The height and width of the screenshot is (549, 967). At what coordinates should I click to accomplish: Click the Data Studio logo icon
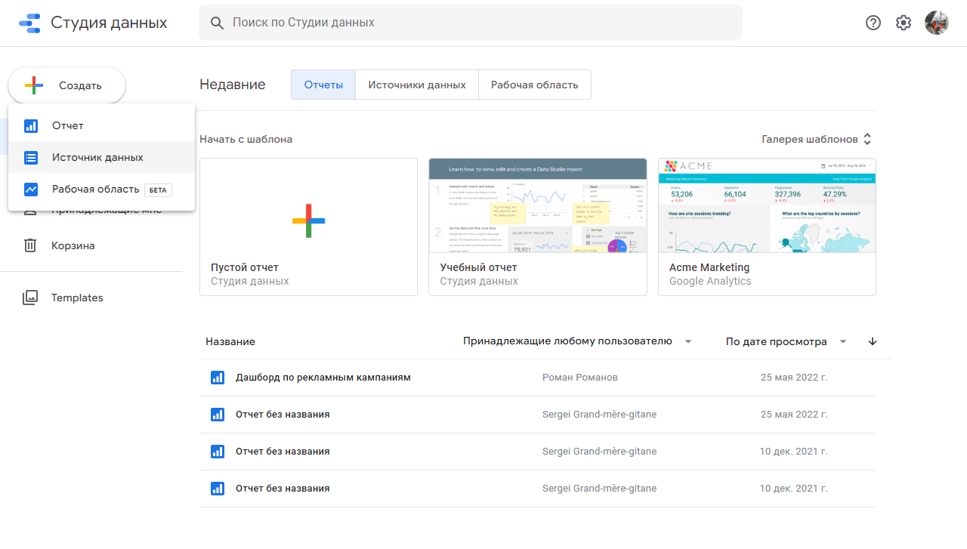29,23
